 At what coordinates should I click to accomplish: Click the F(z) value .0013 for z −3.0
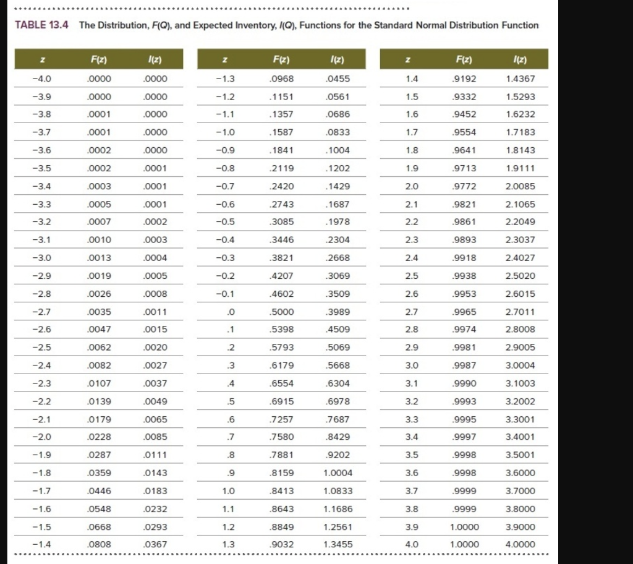(x=99, y=258)
